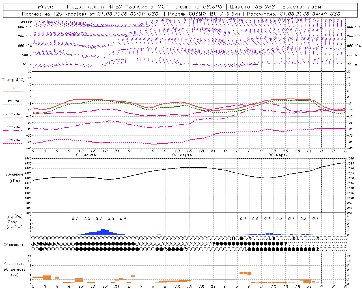The width and height of the screenshot is (362, 289).
Task: Click the Рассчитано: 21.03.2025 04:40 UTC text
Action: [294, 14]
